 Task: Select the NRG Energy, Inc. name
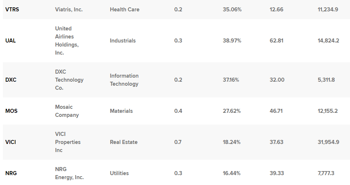tap(69, 173)
